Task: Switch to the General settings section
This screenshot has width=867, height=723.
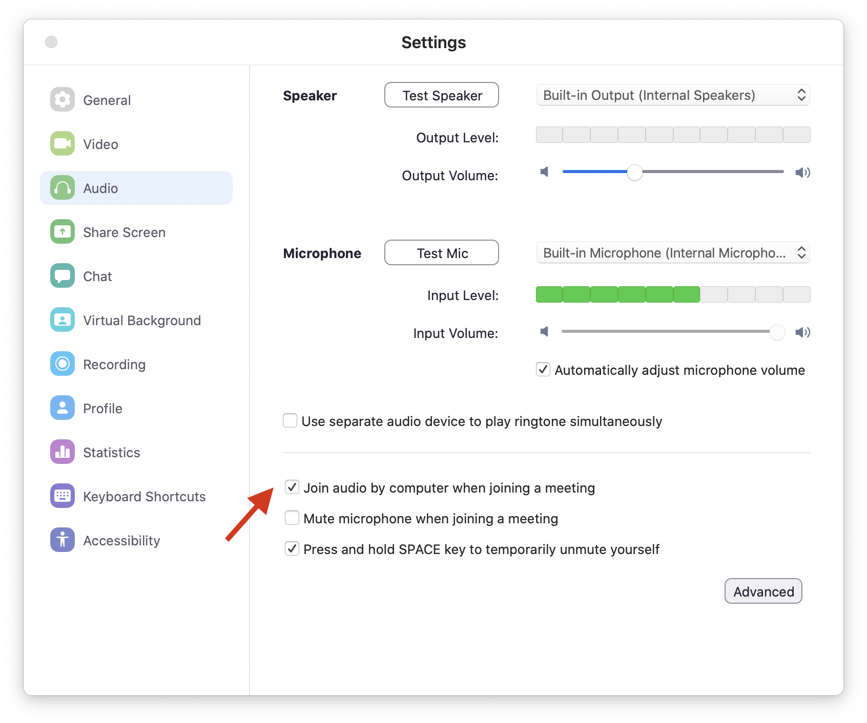Action: [x=62, y=100]
